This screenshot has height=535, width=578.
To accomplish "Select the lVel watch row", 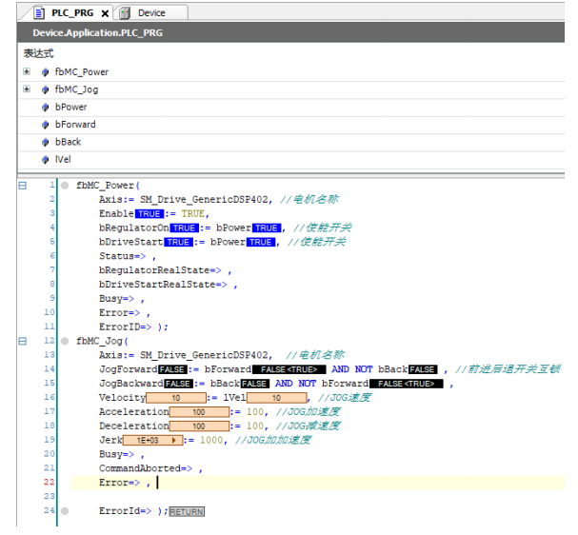I will pos(291,160).
